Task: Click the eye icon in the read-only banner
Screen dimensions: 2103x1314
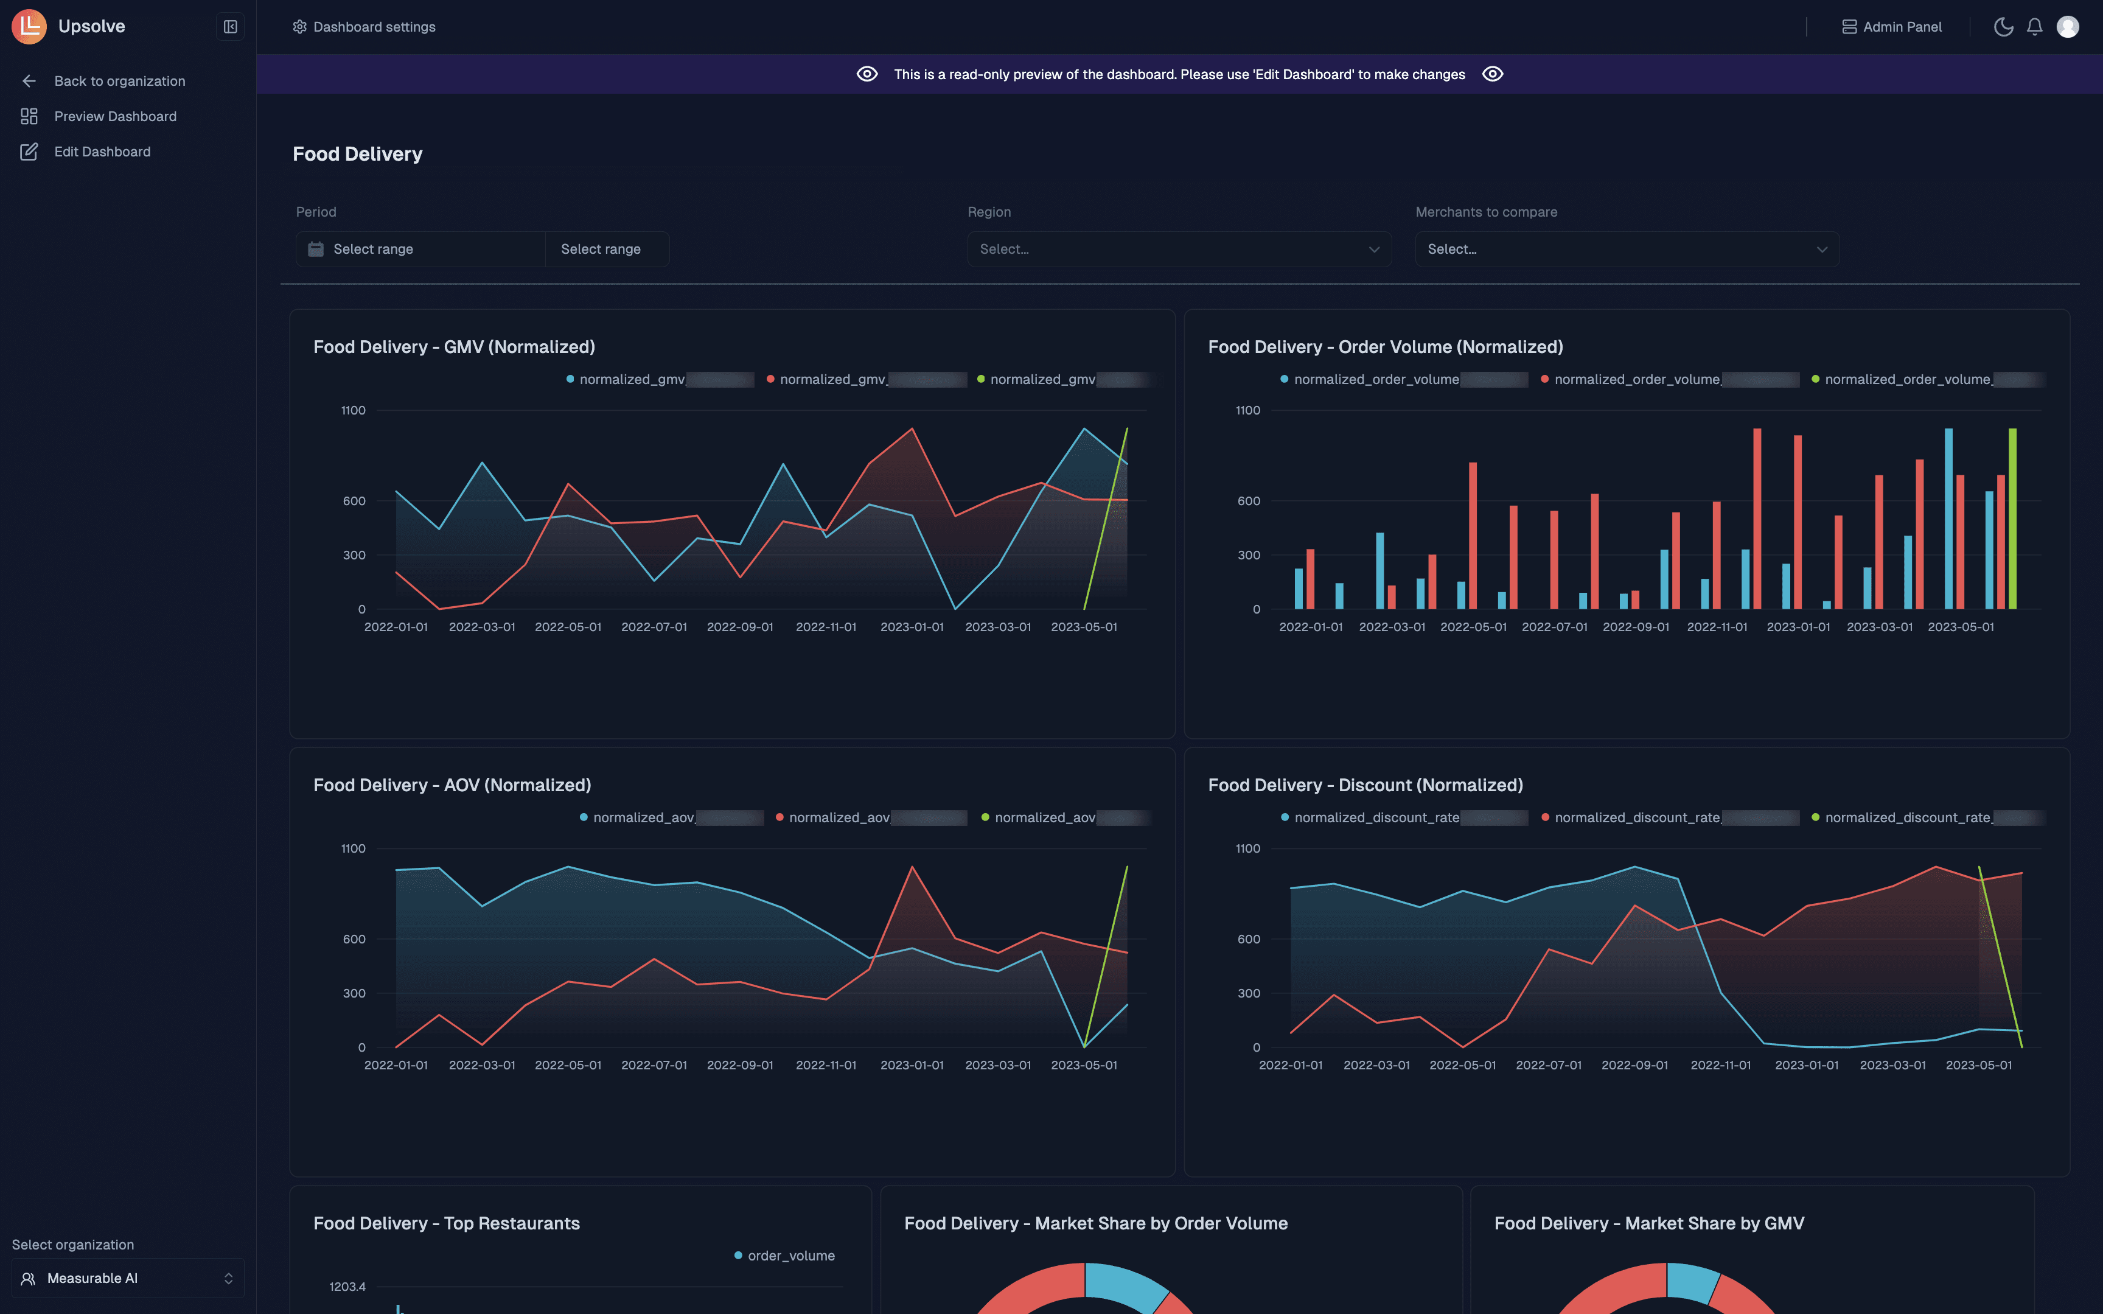Action: point(867,74)
